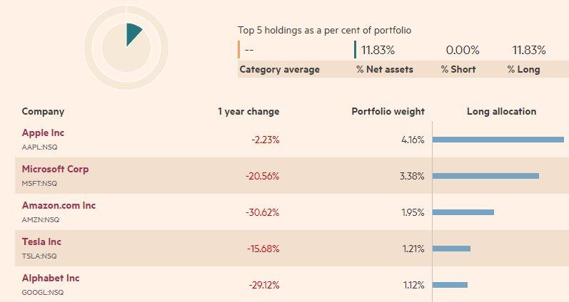Click the Portfolio weight column header
This screenshot has height=302, width=569.
click(x=388, y=112)
